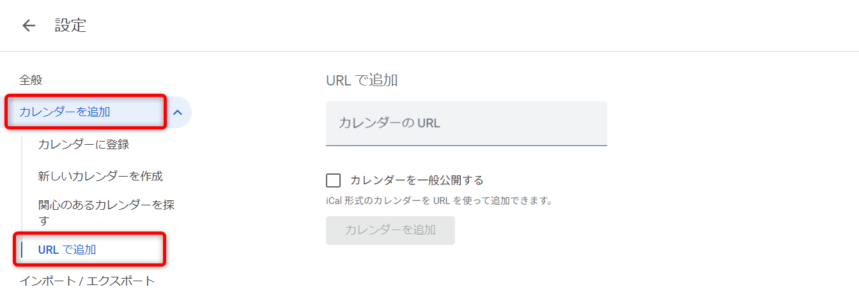This screenshot has height=301, width=859.
Task: Click the カレンダーを一般公開する label text
Action: (x=417, y=180)
